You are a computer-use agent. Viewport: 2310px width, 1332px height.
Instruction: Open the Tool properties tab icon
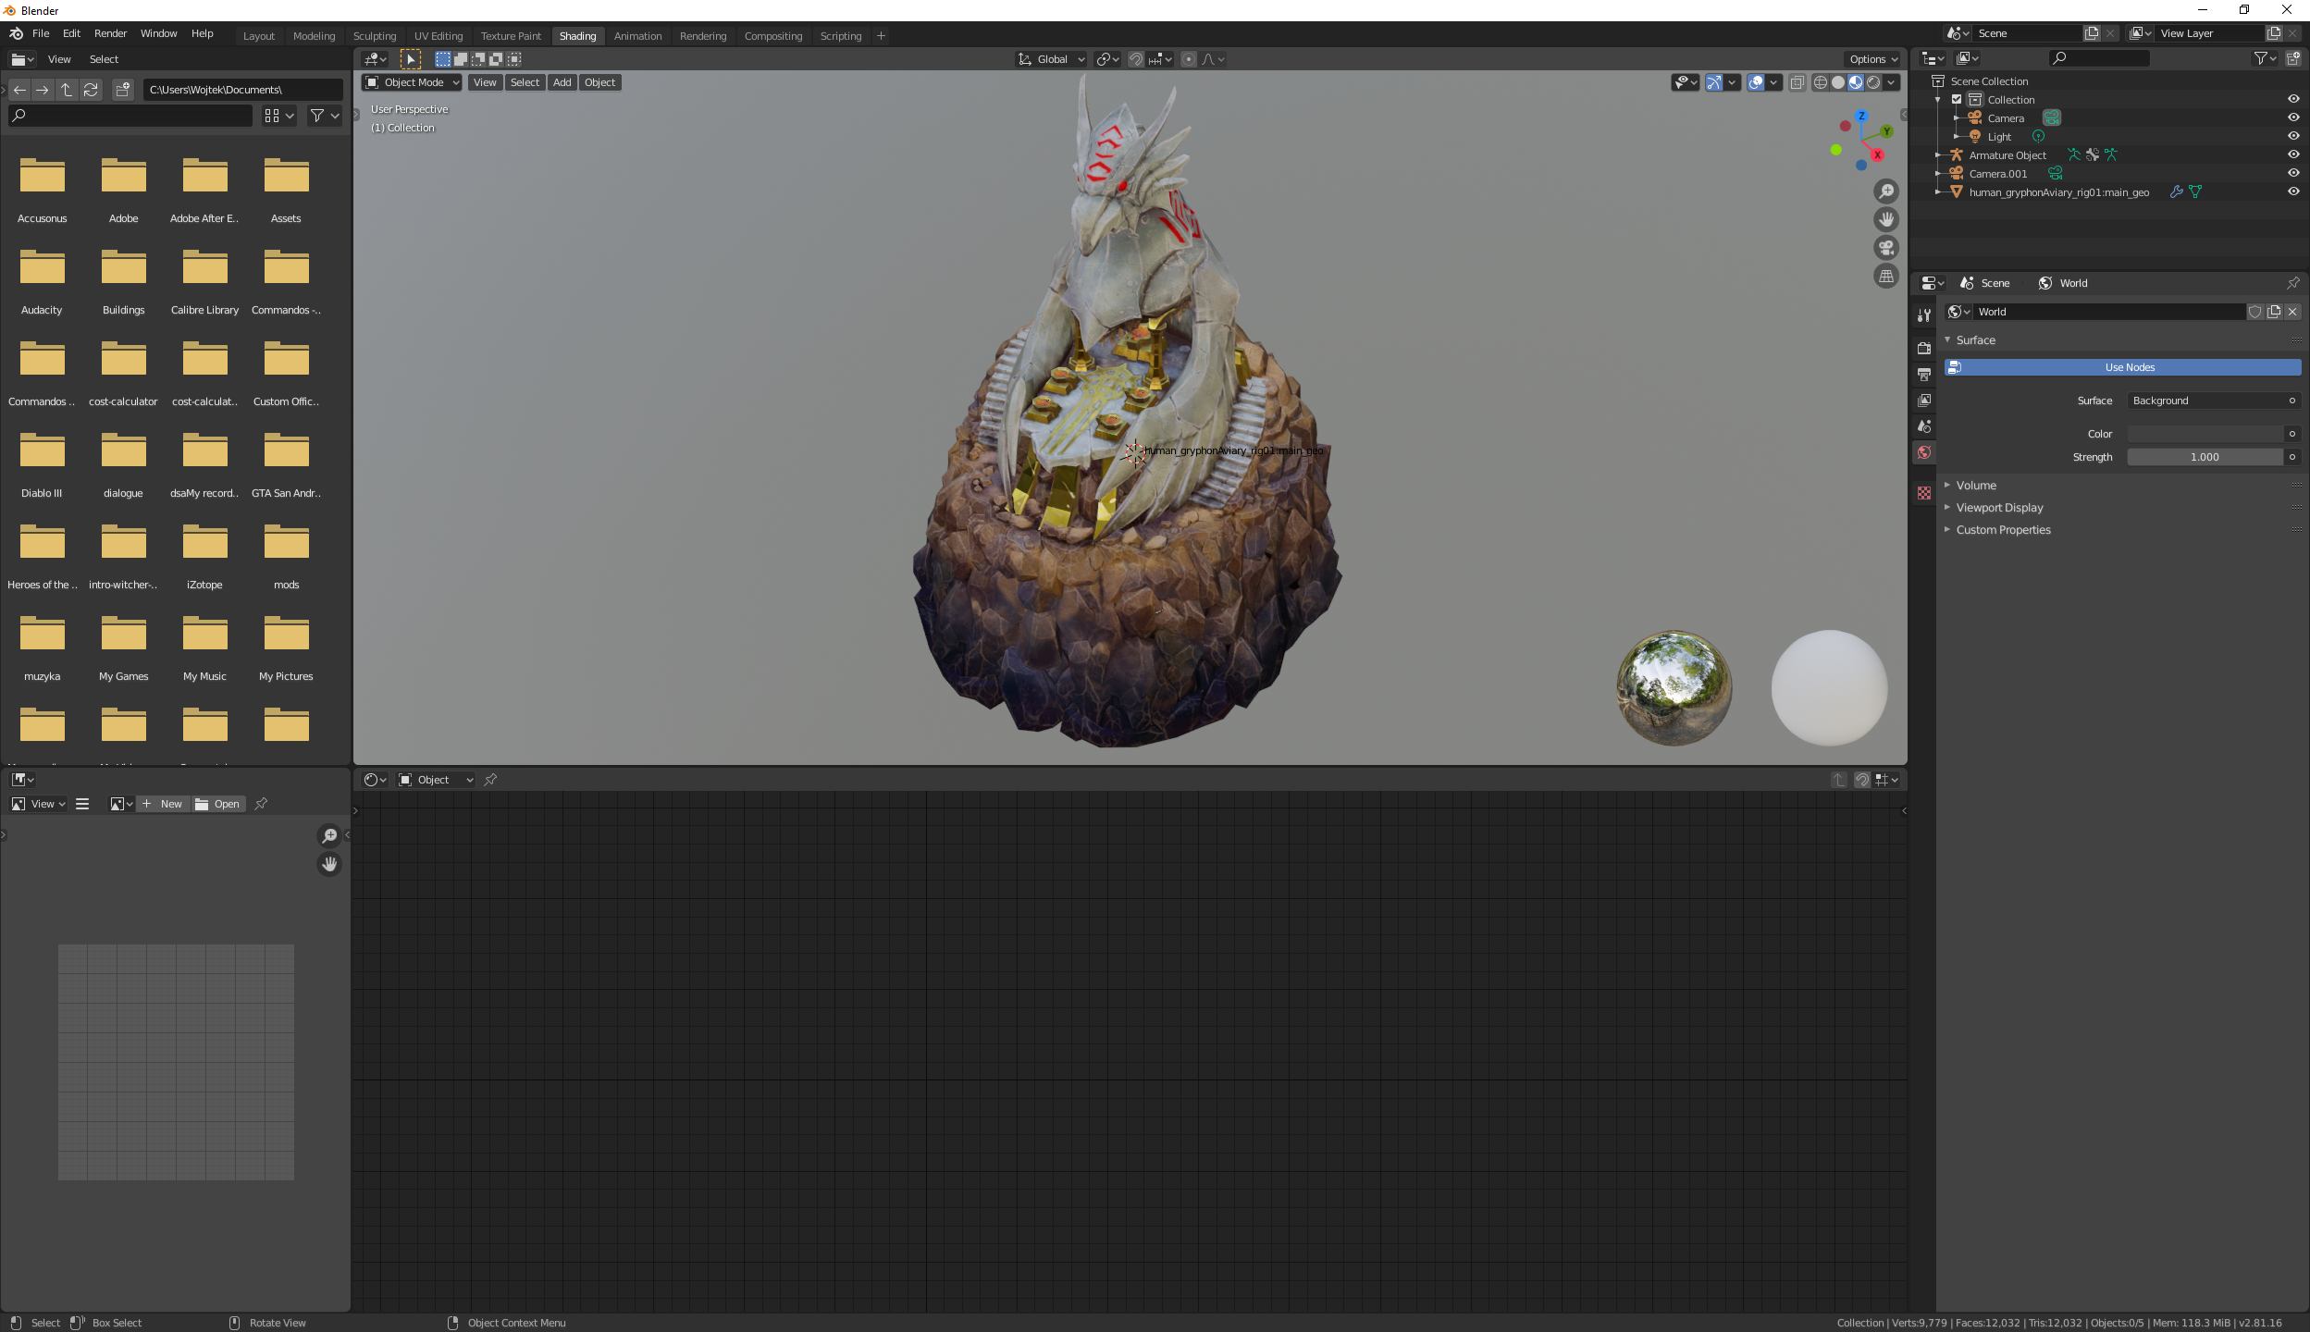(1924, 315)
